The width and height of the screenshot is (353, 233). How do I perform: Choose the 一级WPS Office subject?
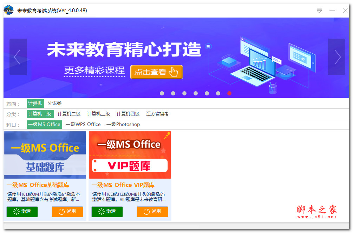pos(83,125)
